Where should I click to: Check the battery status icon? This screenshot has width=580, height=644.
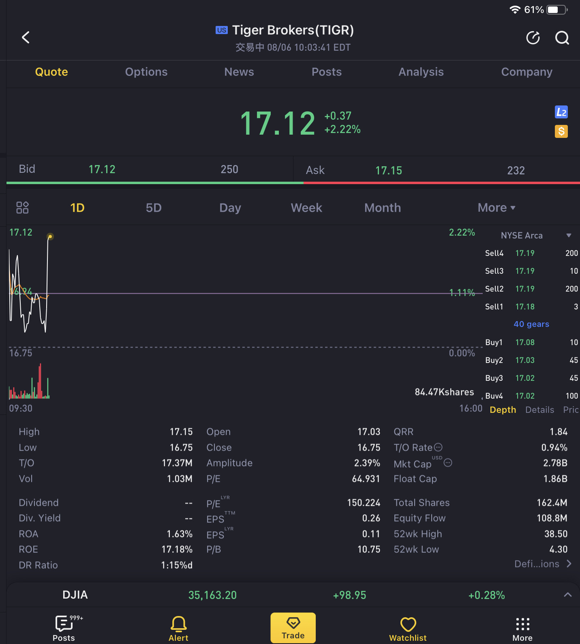click(557, 10)
